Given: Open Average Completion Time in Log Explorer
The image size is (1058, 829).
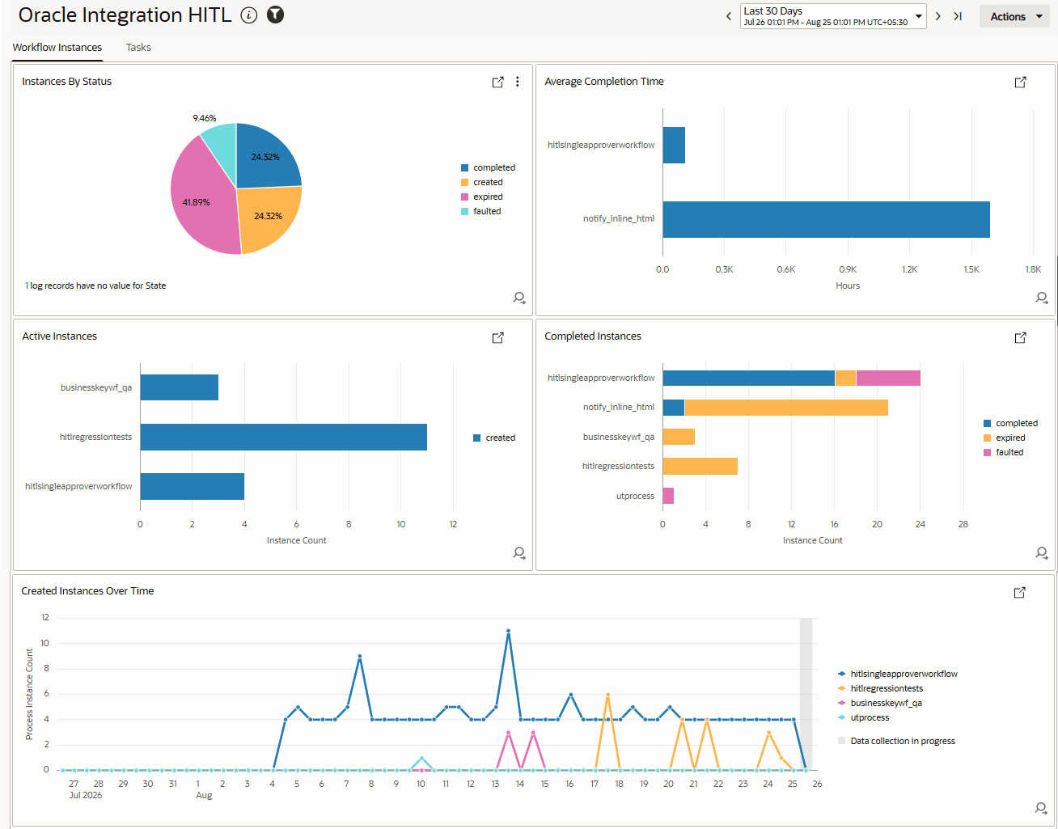Looking at the screenshot, I should [x=1021, y=82].
